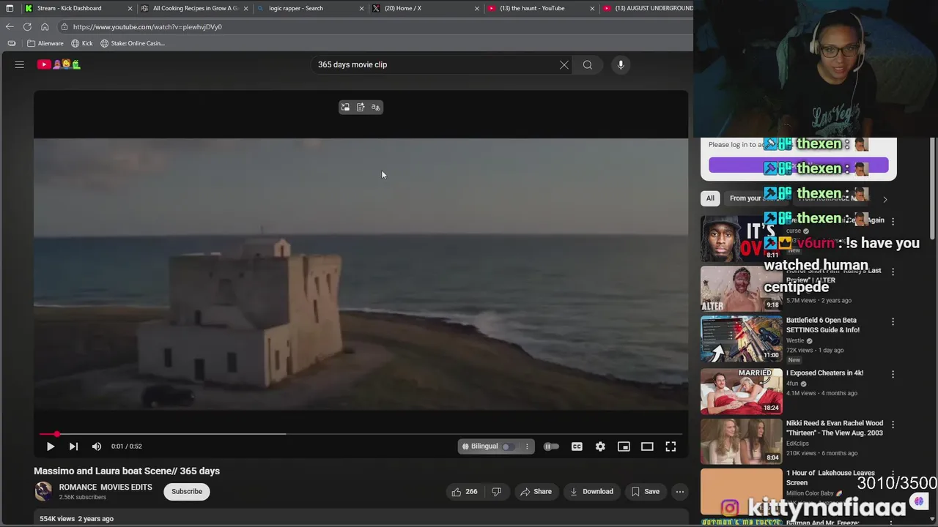Open video settings gear
Image resolution: width=938 pixels, height=527 pixels.
600,446
